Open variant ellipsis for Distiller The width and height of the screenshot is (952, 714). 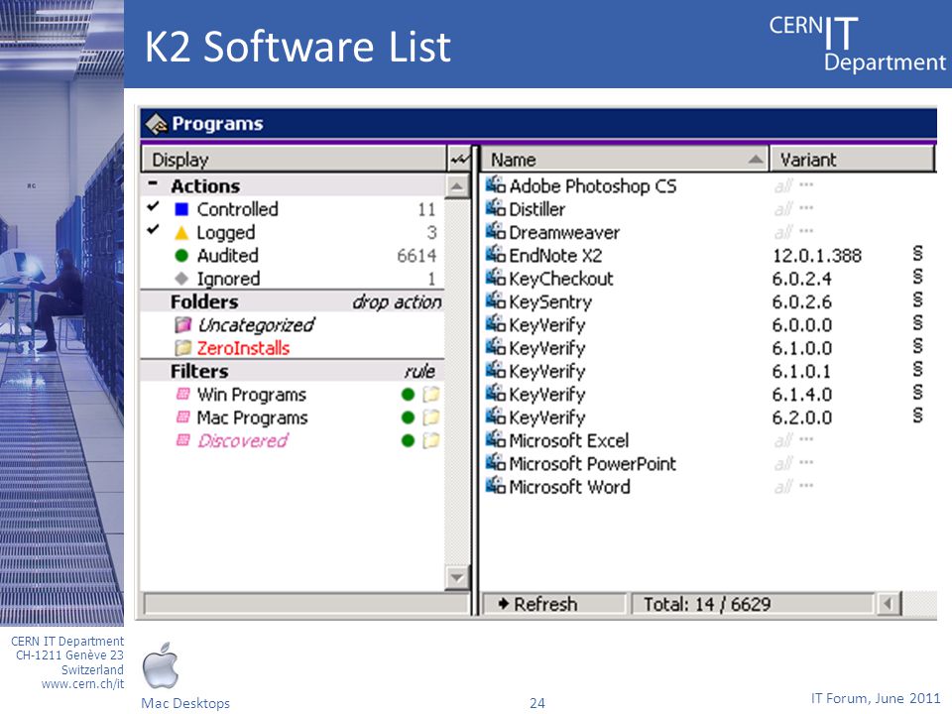coord(806,207)
